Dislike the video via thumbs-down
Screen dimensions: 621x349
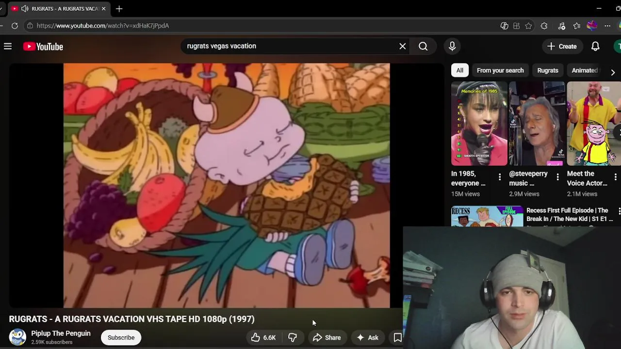click(293, 338)
